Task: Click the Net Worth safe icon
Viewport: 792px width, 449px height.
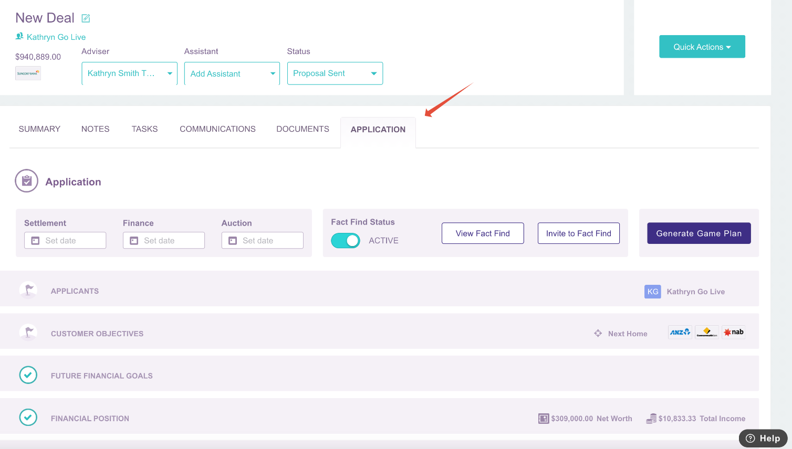Action: click(x=543, y=418)
